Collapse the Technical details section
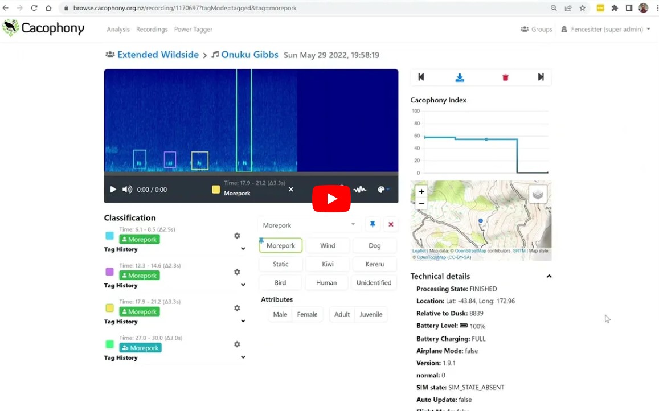This screenshot has width=659, height=411. pyautogui.click(x=549, y=276)
